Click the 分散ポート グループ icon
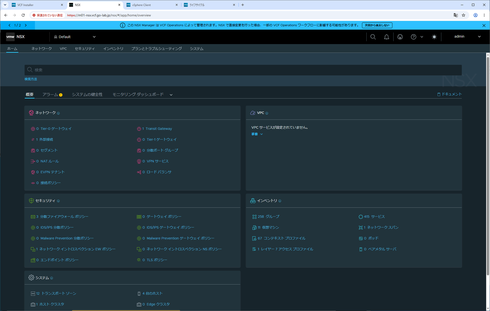This screenshot has height=311, width=490. [139, 150]
